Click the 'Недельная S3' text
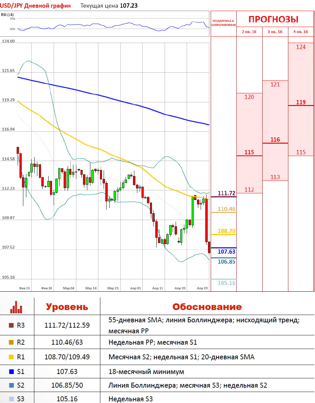This screenshot has width=315, height=403. pos(131,399)
